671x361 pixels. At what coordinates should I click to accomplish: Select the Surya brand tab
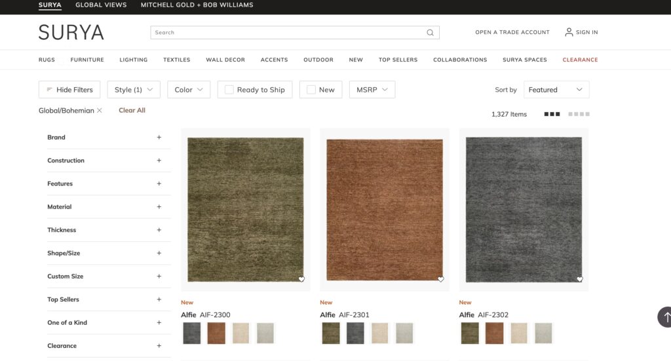(50, 5)
